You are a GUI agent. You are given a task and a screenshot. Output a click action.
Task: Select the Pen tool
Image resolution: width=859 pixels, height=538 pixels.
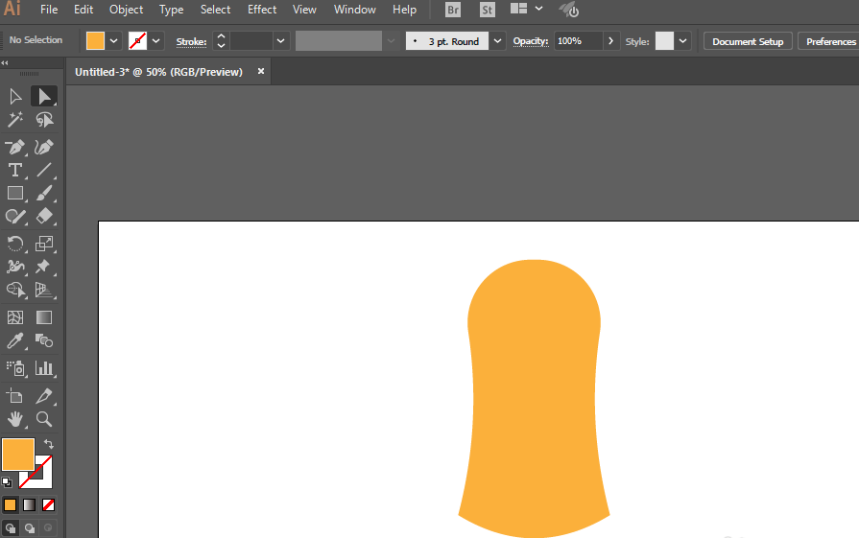[15, 148]
